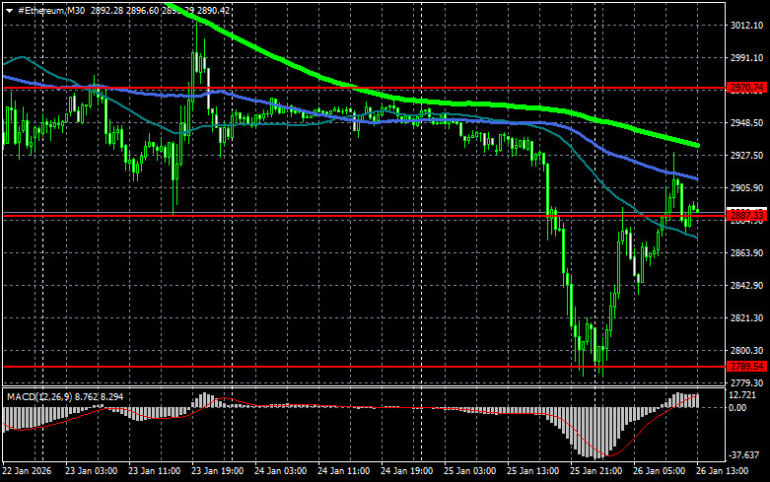Click the MACD scale value -37.637
The image size is (770, 482).
click(744, 455)
